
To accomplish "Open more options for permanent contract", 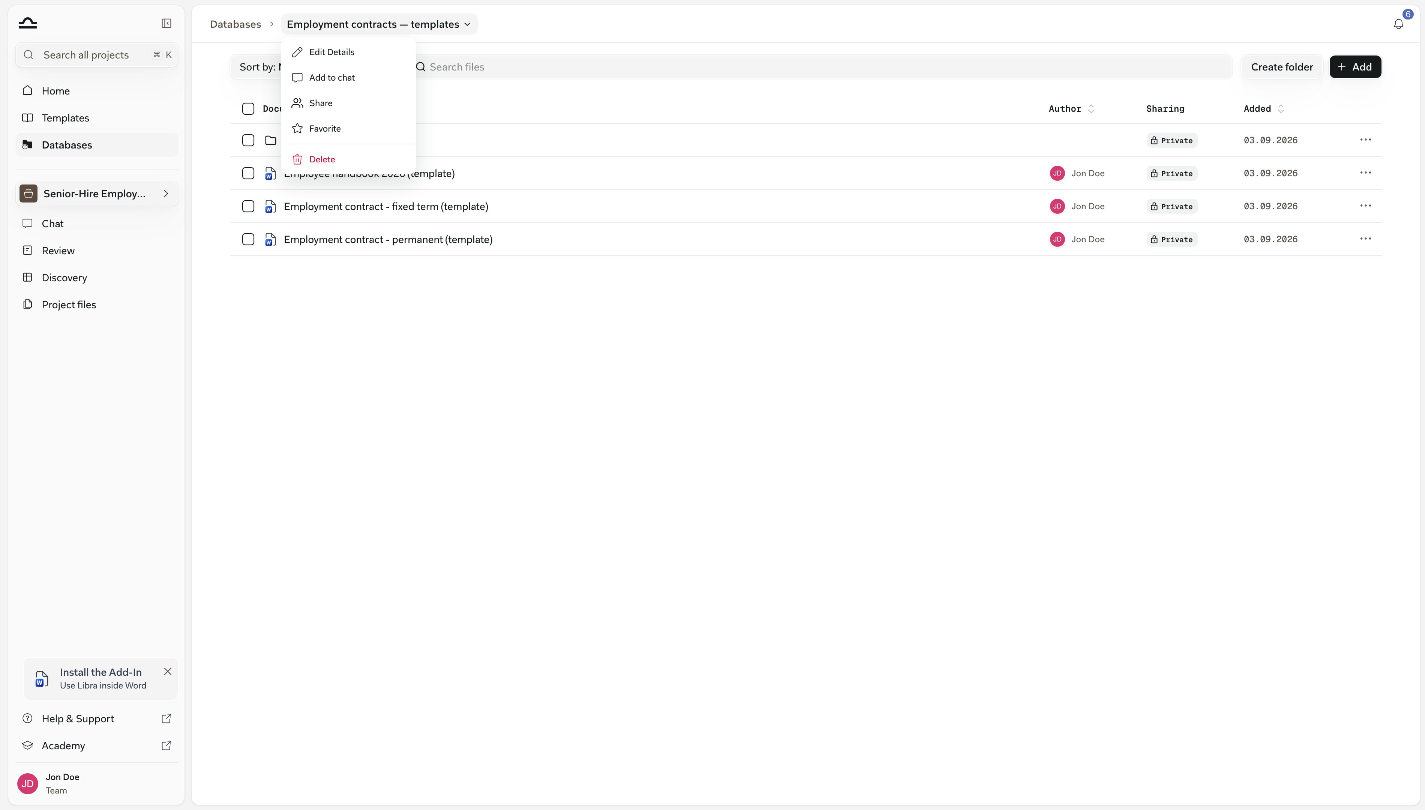I will click(1365, 238).
